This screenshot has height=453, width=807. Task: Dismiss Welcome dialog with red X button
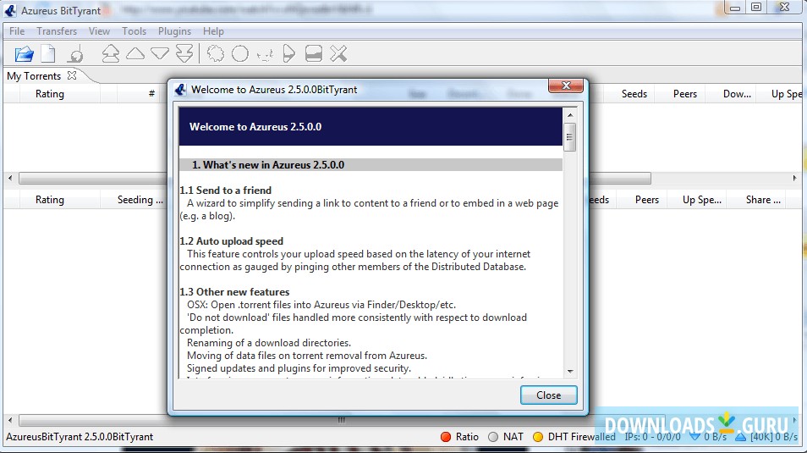point(566,86)
